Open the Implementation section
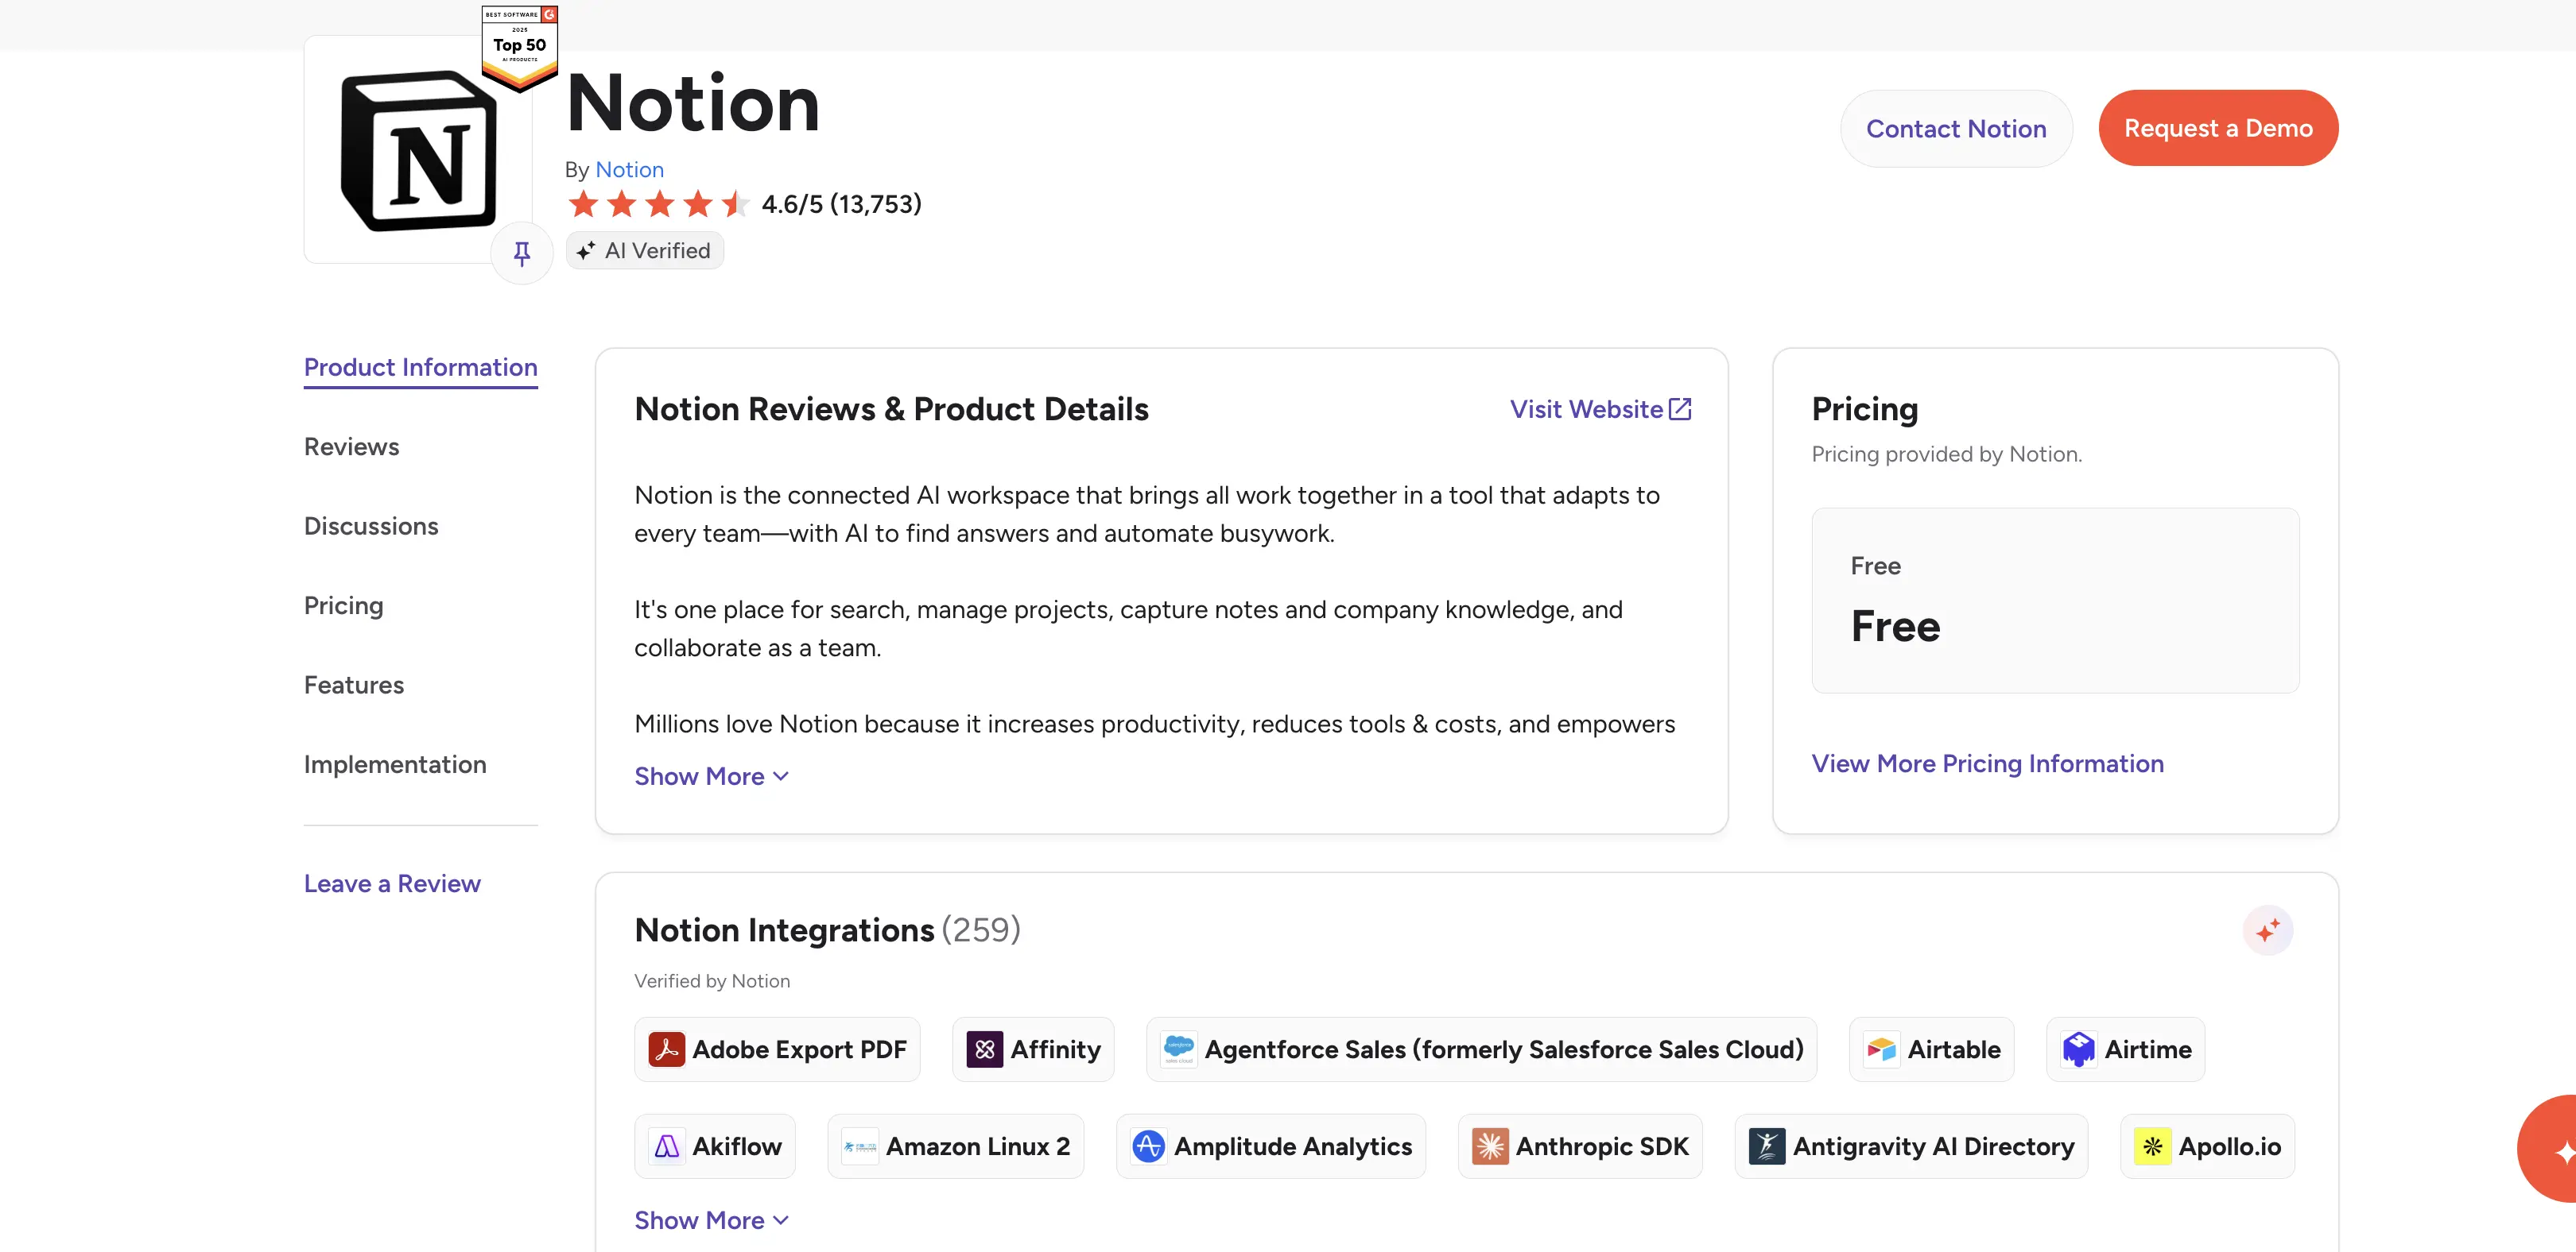This screenshot has width=2576, height=1252. click(395, 764)
